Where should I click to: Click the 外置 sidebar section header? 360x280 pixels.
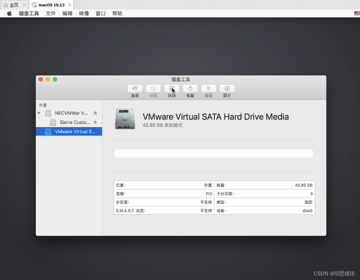pyautogui.click(x=43, y=105)
